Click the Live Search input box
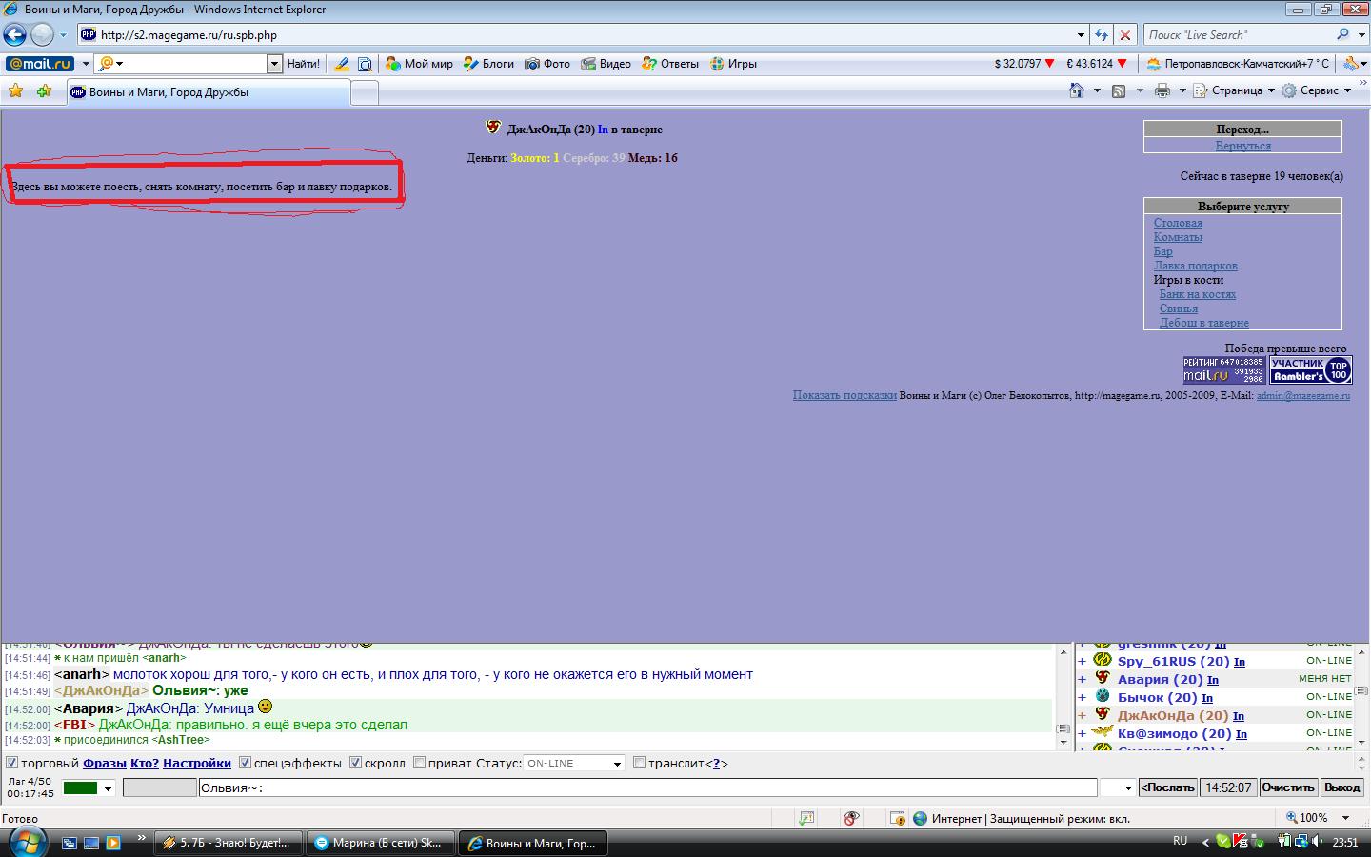This screenshot has height=857, width=1371. tap(1238, 34)
